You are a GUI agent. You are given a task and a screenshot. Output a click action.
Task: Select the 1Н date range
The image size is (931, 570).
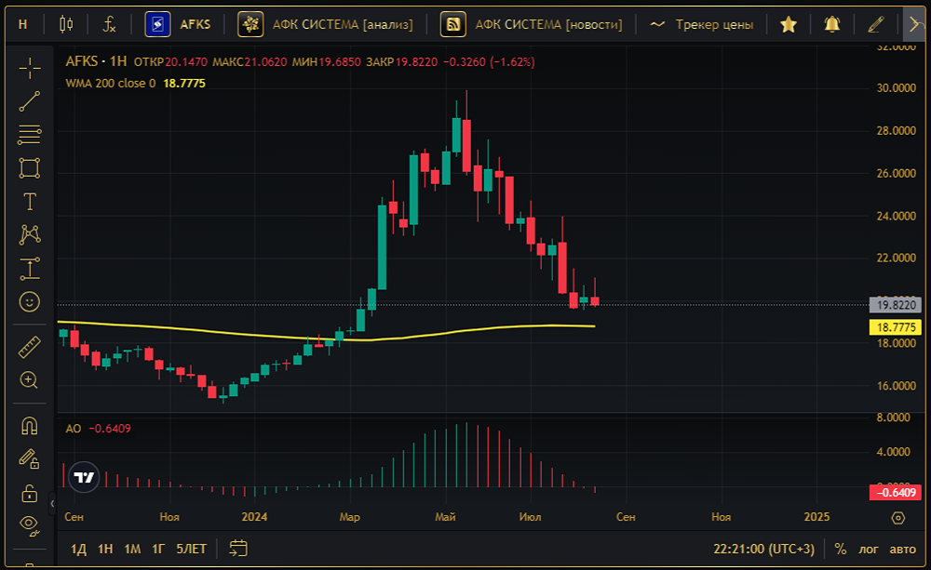105,549
